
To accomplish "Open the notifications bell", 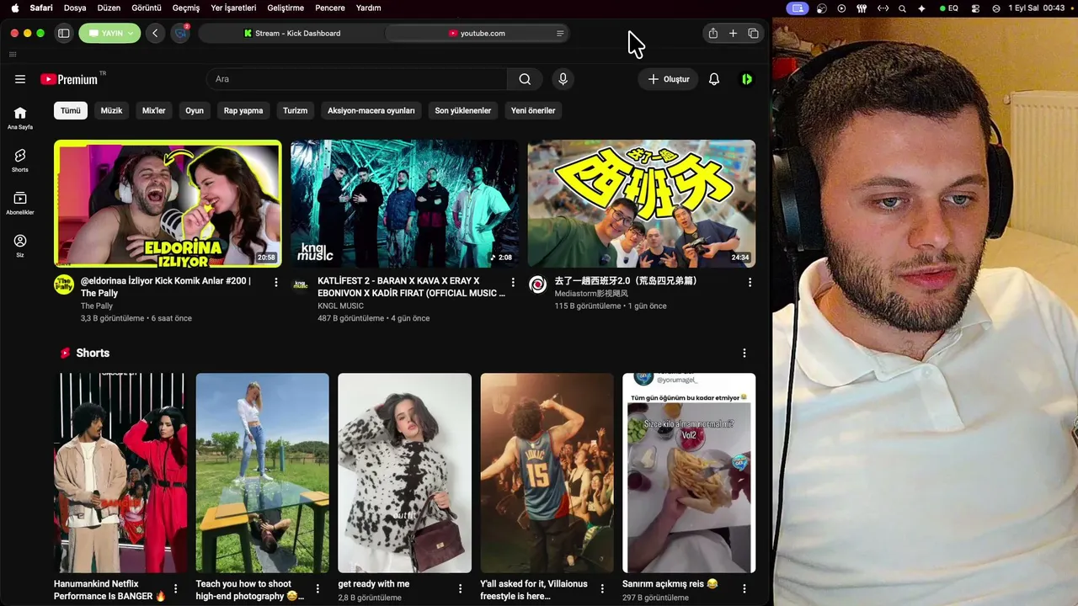I will tap(714, 79).
